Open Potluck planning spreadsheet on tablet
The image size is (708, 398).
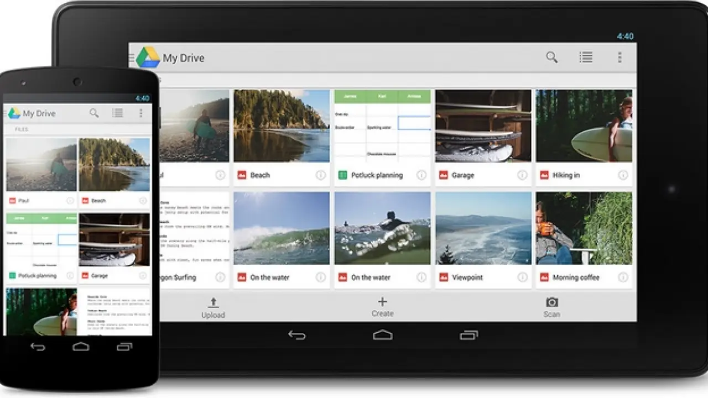click(382, 125)
